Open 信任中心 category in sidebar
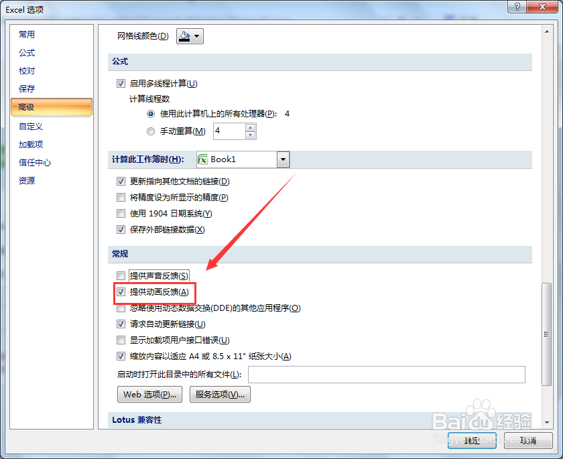This screenshot has height=459, width=563. pyautogui.click(x=35, y=163)
